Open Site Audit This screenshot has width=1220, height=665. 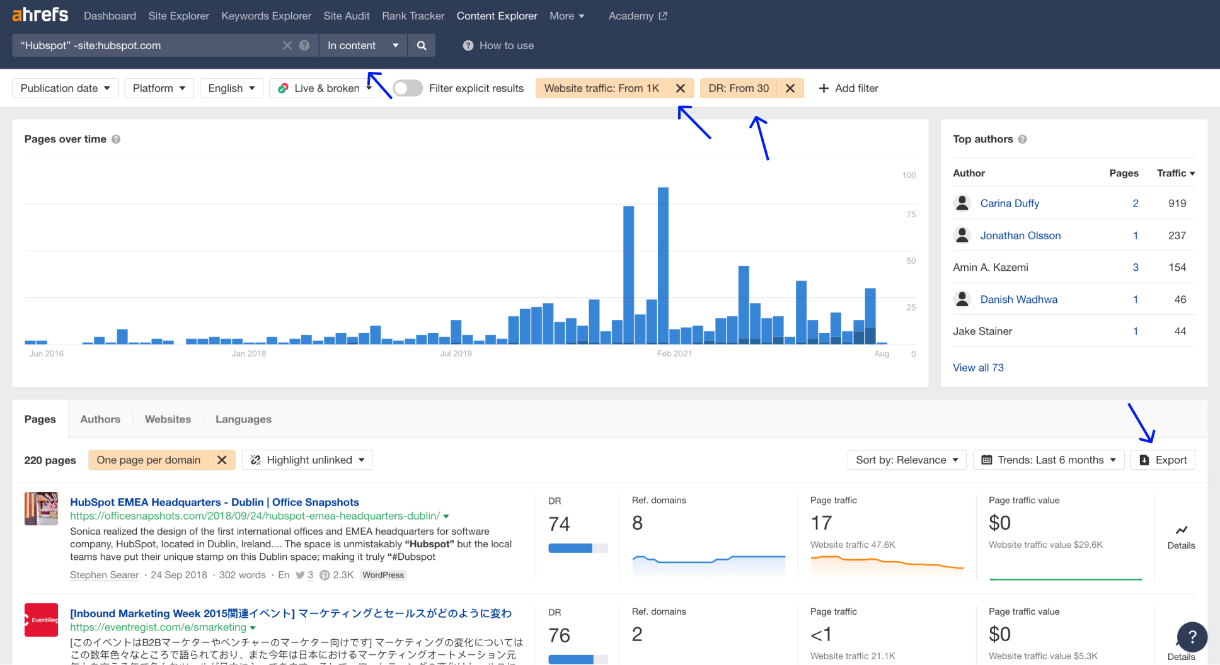point(347,16)
